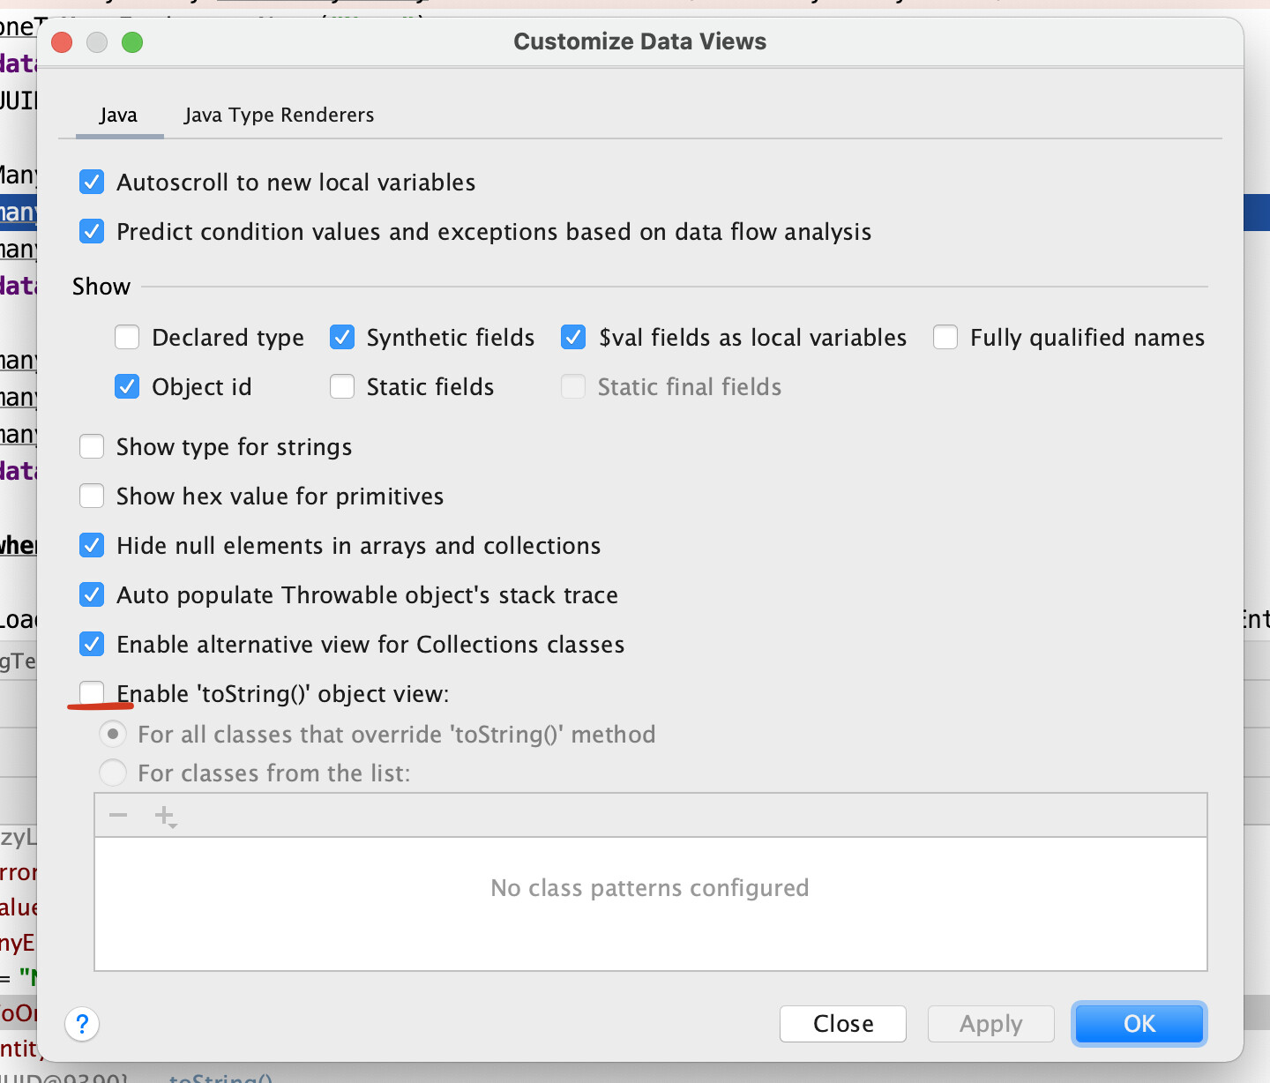Select the For classes from the list radio
The width and height of the screenshot is (1270, 1083).
tap(113, 773)
